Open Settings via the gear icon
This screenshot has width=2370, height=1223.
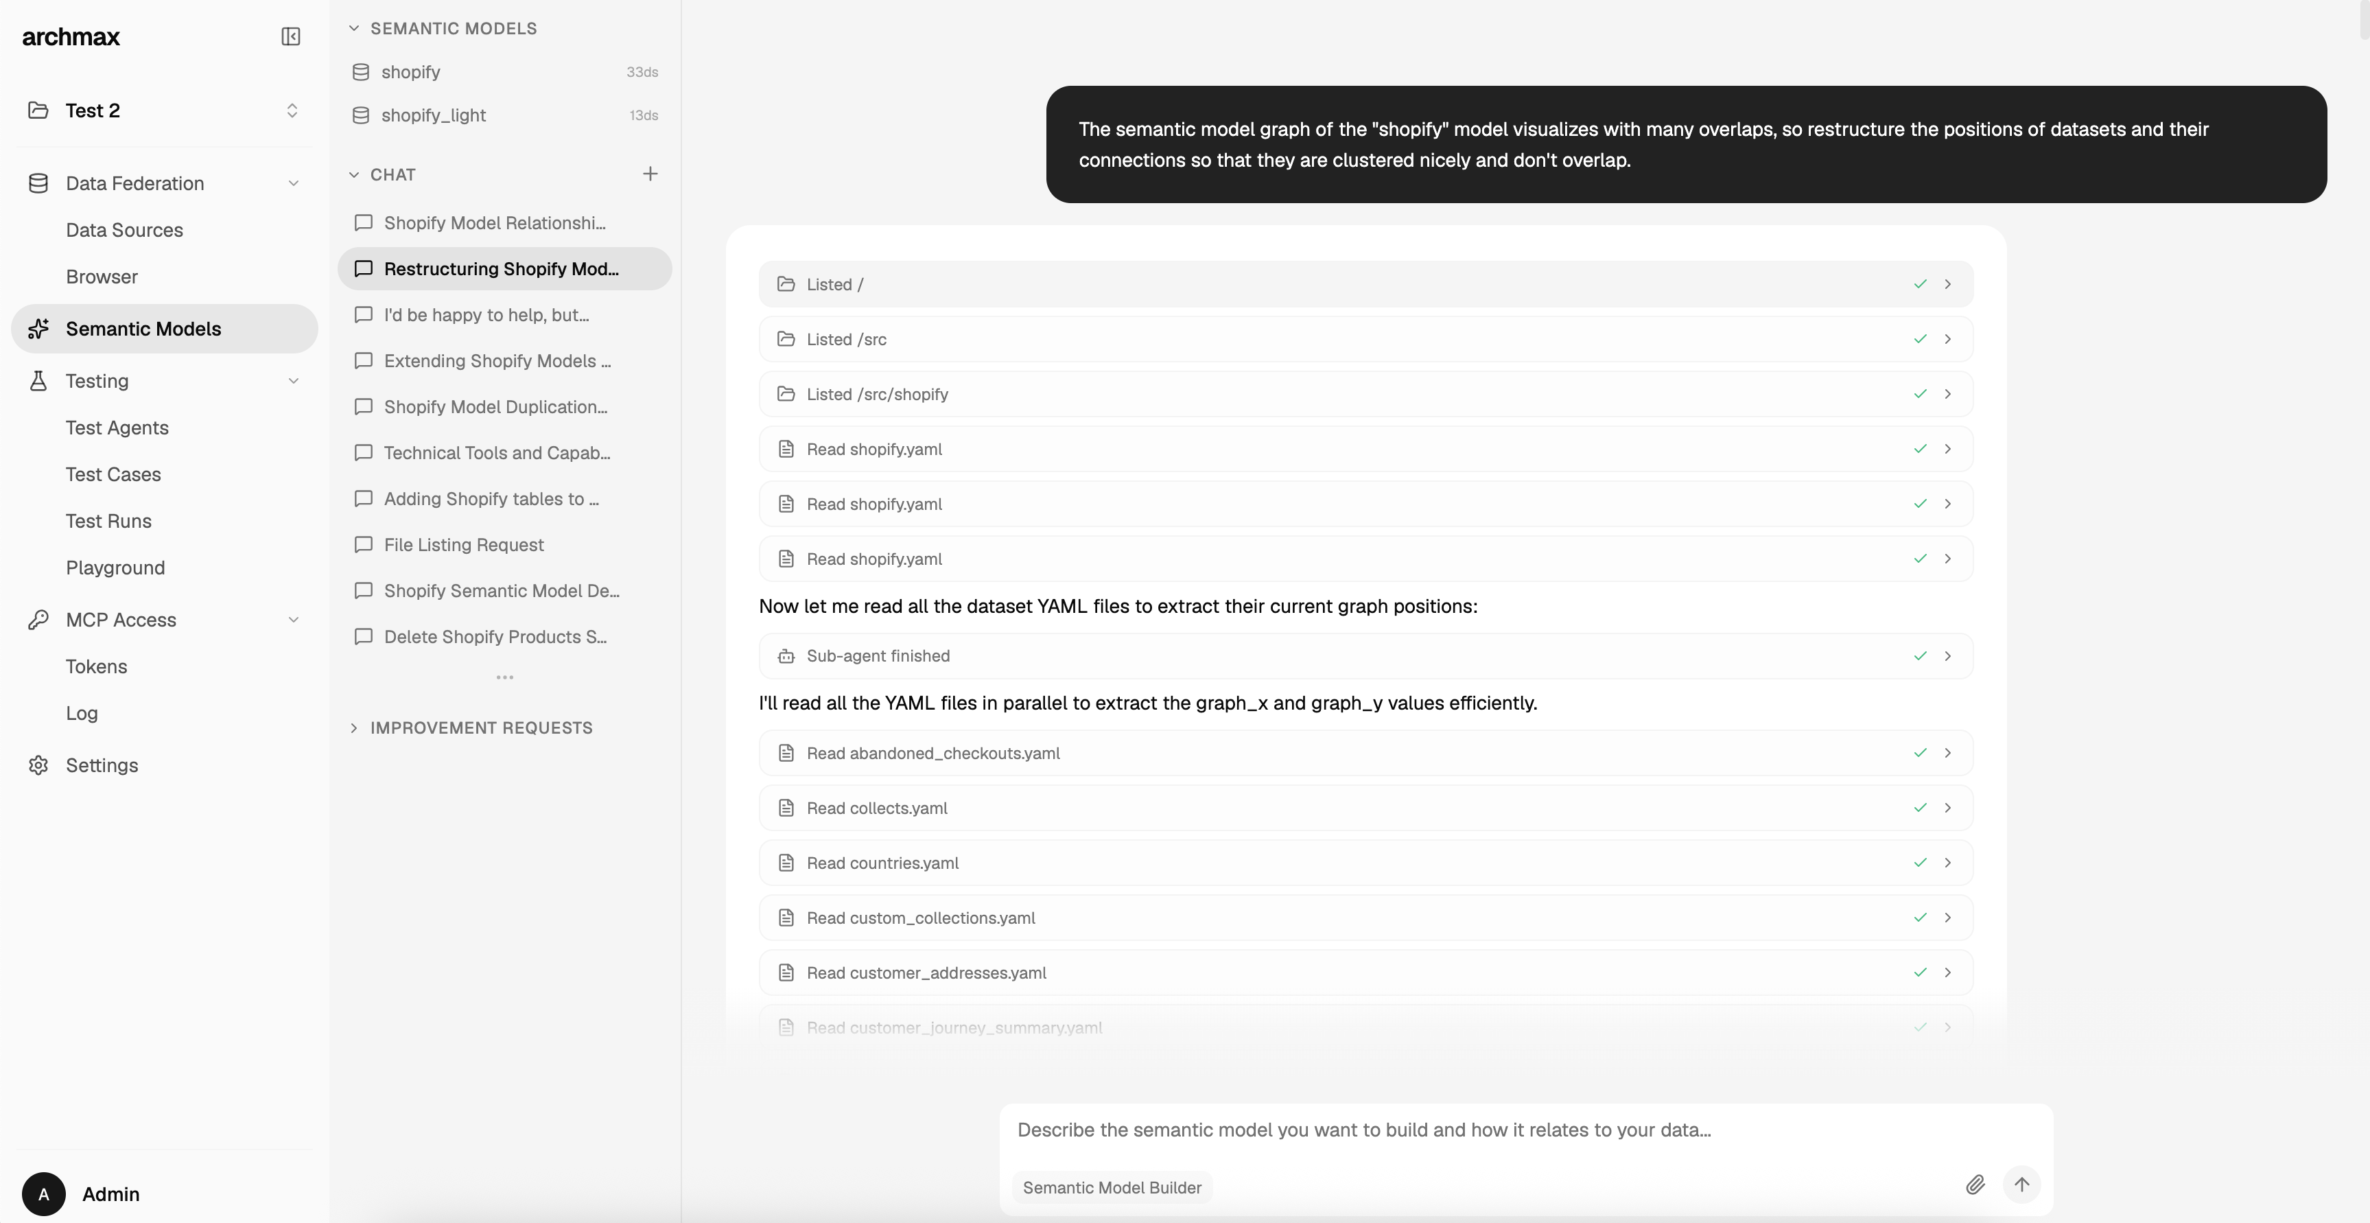point(38,765)
